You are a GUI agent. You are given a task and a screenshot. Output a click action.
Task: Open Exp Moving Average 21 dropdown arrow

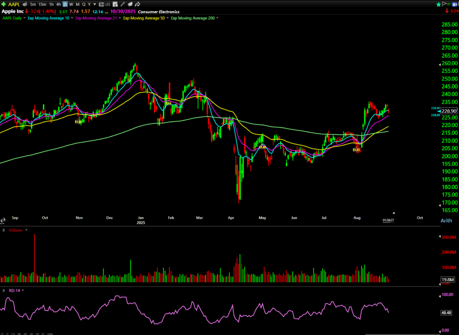119,18
